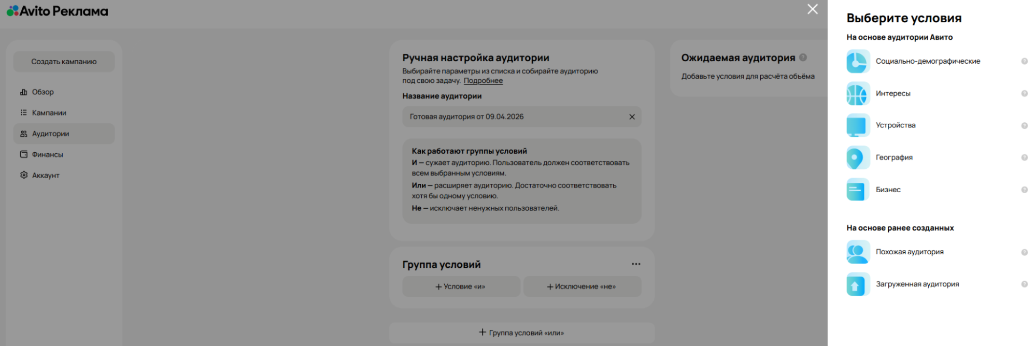
Task: Select the Социально-демографические condition icon
Action: click(x=858, y=62)
